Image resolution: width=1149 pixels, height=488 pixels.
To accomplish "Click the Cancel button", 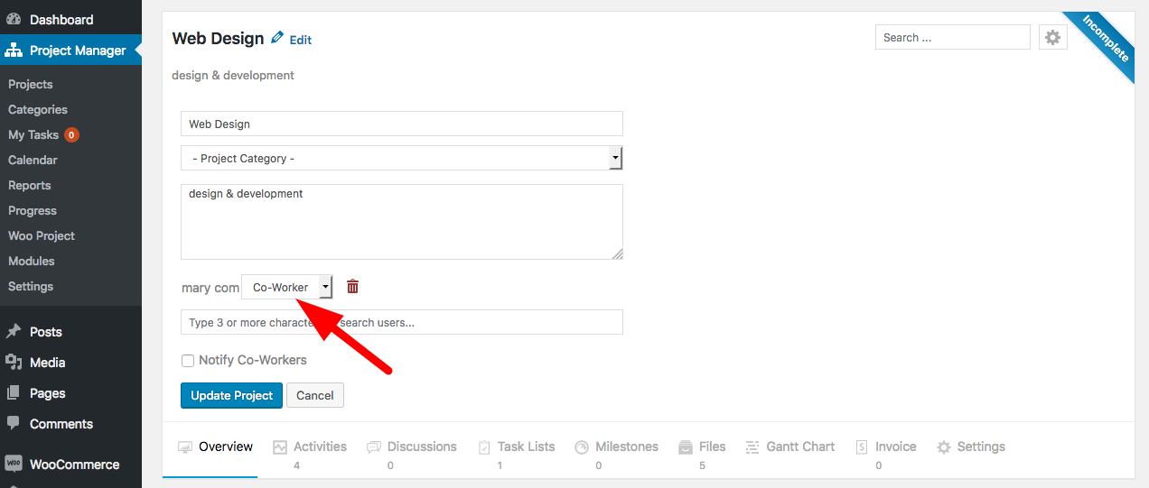I will [315, 395].
